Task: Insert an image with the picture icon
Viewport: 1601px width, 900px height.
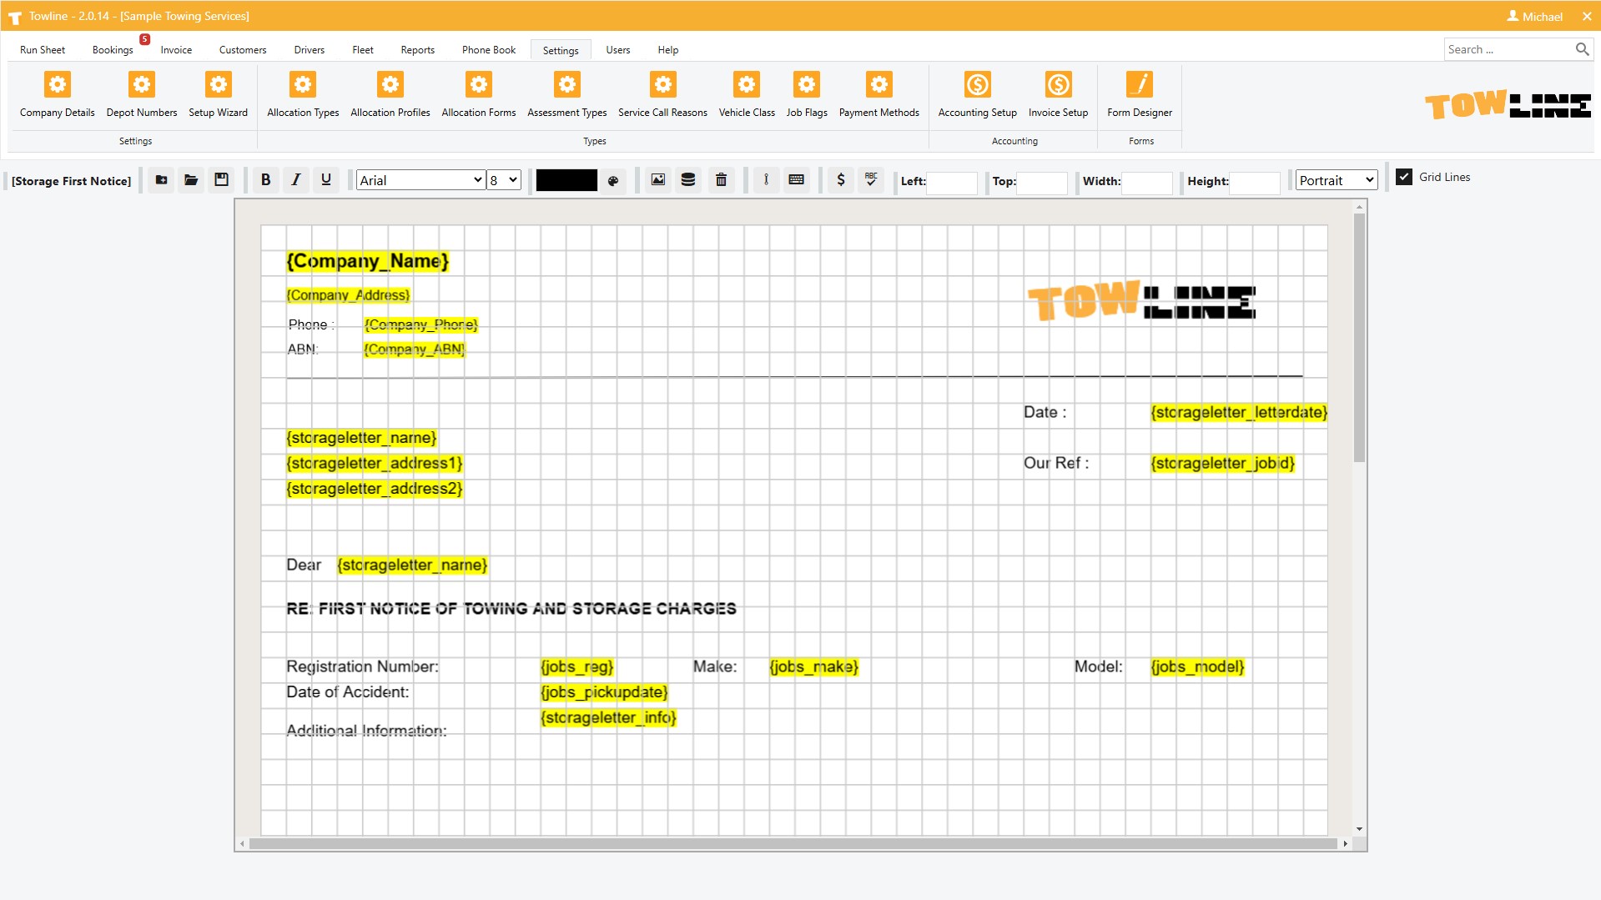Action: pos(658,180)
